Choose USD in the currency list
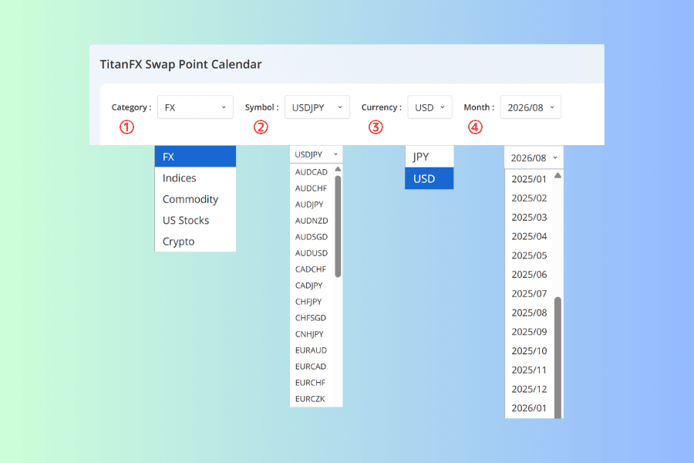Screen dimensions: 694x463 430,178
